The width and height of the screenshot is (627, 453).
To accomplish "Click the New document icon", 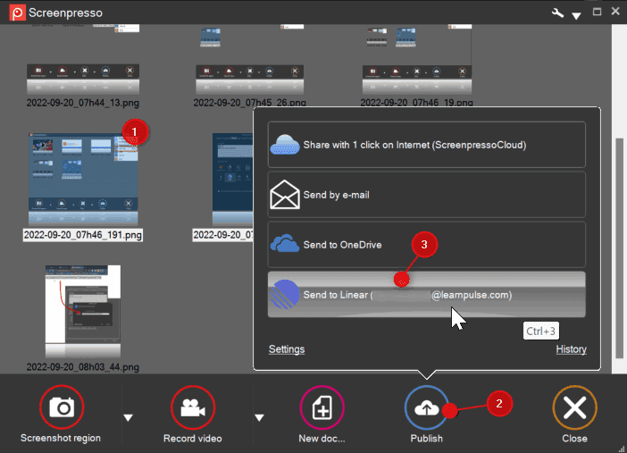I will 322,408.
